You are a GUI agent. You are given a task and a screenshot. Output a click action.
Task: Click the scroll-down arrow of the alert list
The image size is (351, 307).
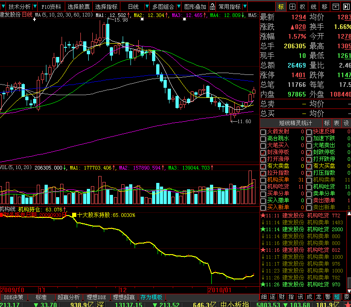tap(349, 291)
